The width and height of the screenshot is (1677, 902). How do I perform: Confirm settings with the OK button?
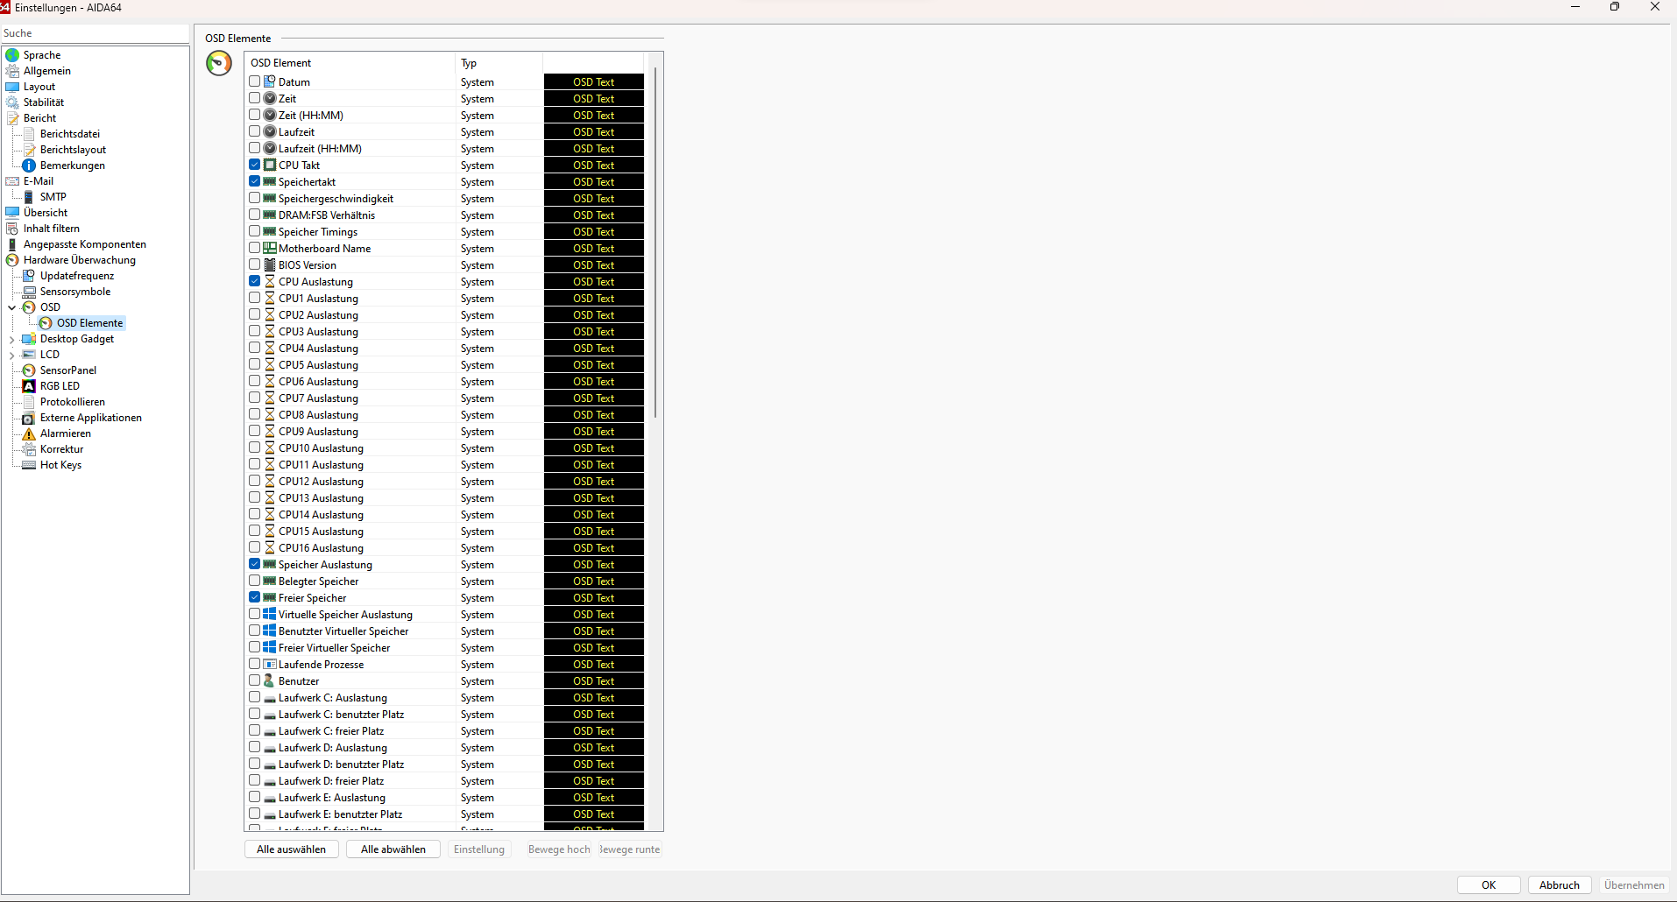click(1489, 885)
